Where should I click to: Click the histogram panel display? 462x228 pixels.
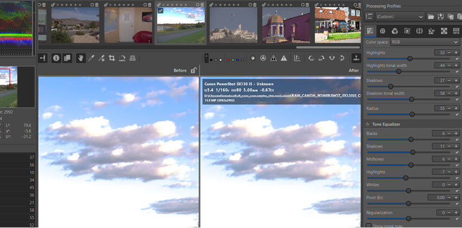pos(16,28)
